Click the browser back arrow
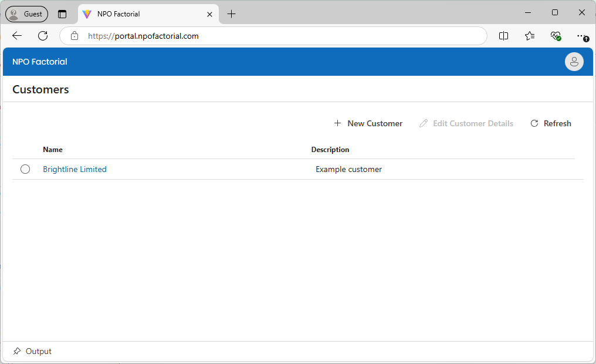Image resolution: width=596 pixels, height=364 pixels. click(x=17, y=36)
